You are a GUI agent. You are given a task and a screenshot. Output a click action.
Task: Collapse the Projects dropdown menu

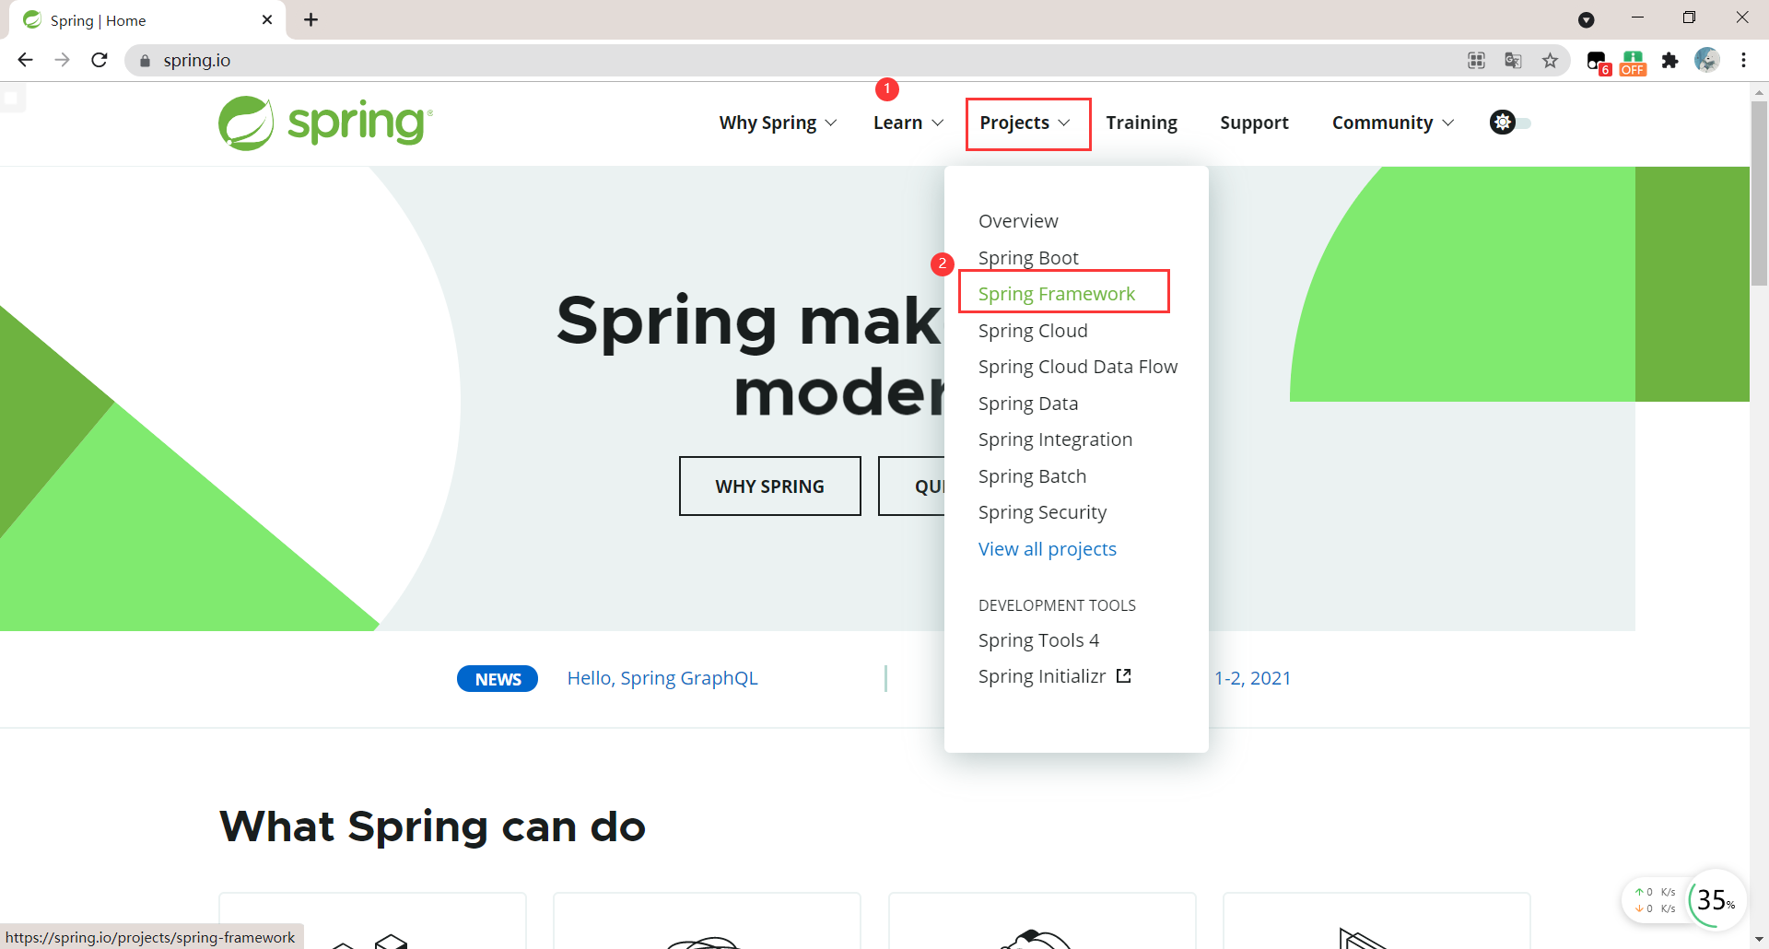point(1026,123)
